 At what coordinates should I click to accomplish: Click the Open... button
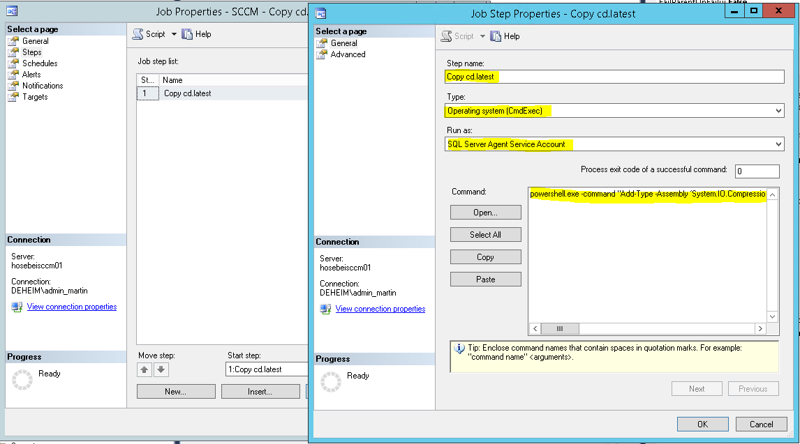pos(486,213)
